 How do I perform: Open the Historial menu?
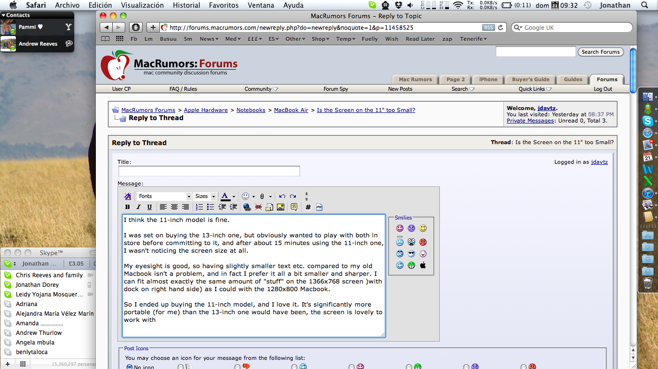[x=186, y=5]
